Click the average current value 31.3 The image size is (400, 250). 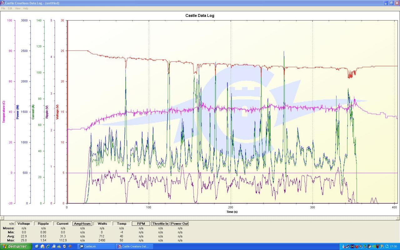(62, 236)
